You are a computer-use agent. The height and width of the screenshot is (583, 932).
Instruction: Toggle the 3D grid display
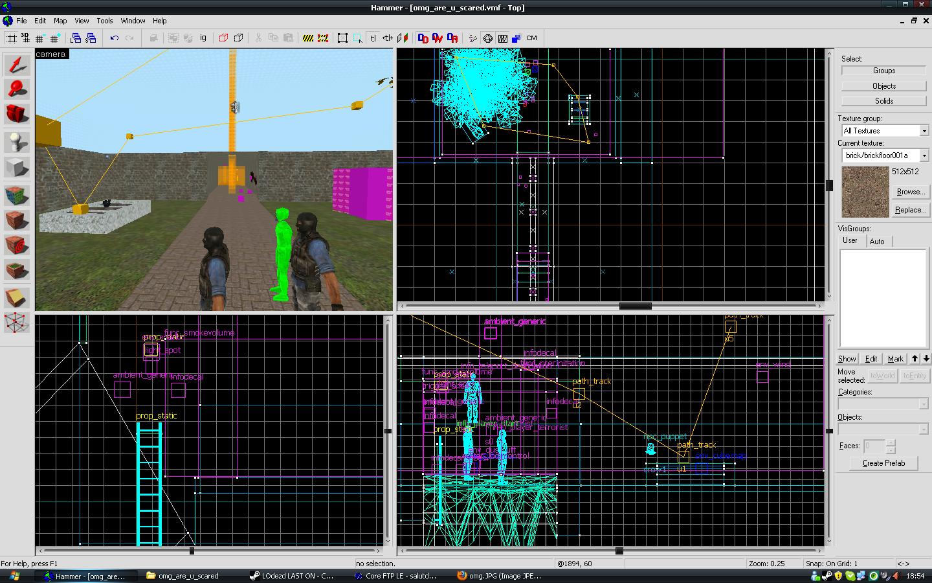point(25,38)
